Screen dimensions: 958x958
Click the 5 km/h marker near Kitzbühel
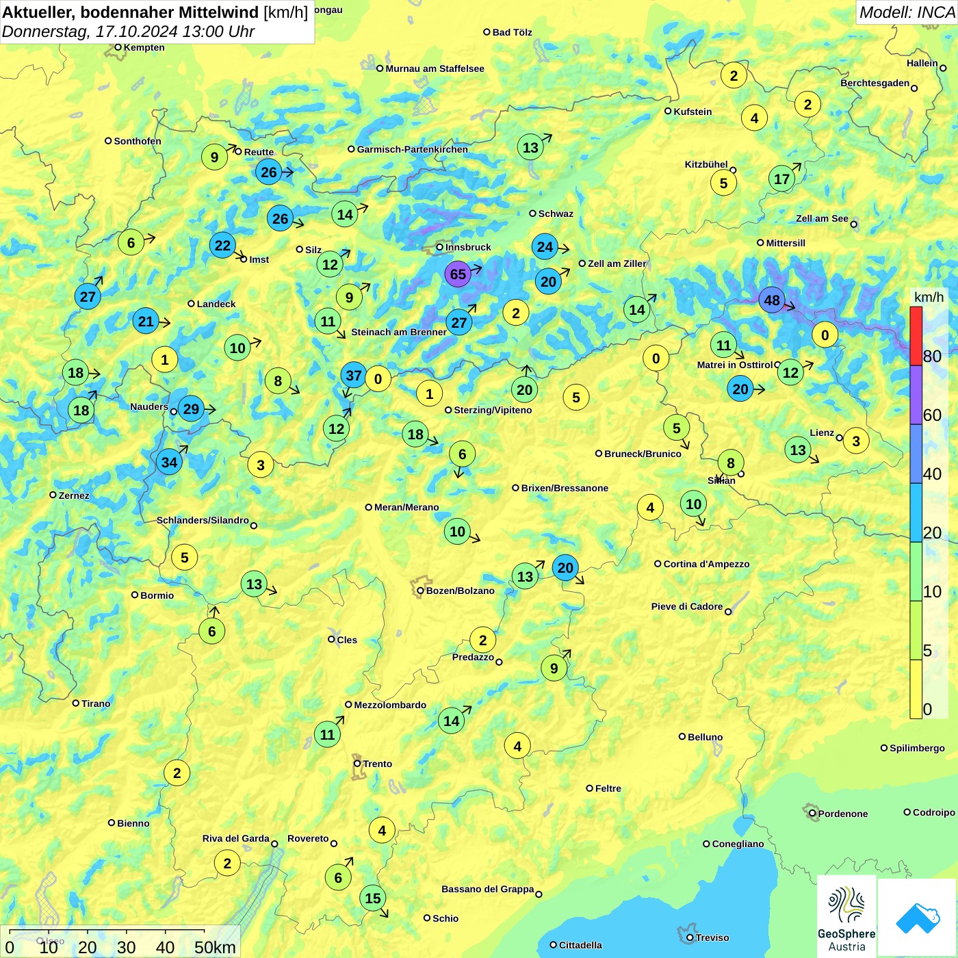(x=723, y=183)
